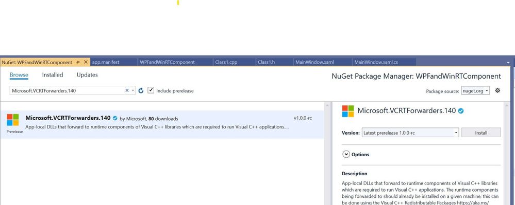
Task: Click the Prerelease label under the package icon
Action: pyautogui.click(x=15, y=132)
